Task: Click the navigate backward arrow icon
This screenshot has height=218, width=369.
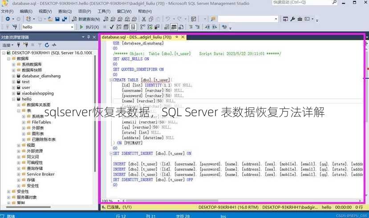Action: 8,19
